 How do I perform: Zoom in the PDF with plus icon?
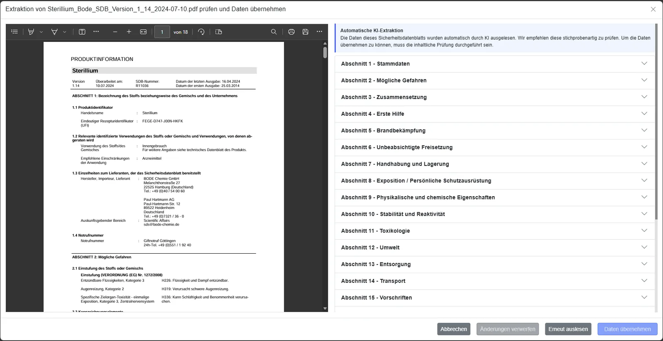[129, 32]
